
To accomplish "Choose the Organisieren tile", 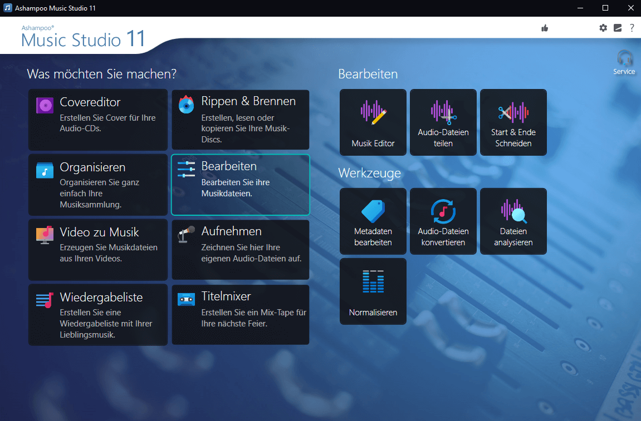I will pyautogui.click(x=98, y=185).
